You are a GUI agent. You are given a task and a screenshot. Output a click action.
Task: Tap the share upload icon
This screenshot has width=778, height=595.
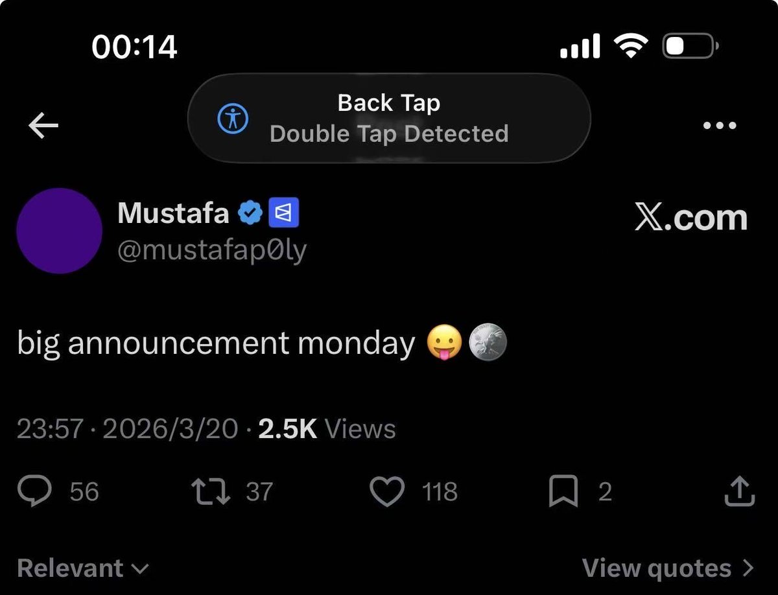(x=738, y=492)
